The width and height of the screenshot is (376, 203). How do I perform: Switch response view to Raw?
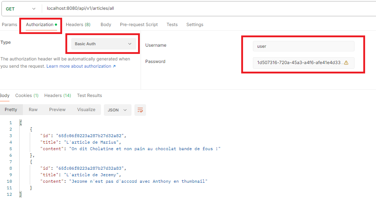(33, 110)
